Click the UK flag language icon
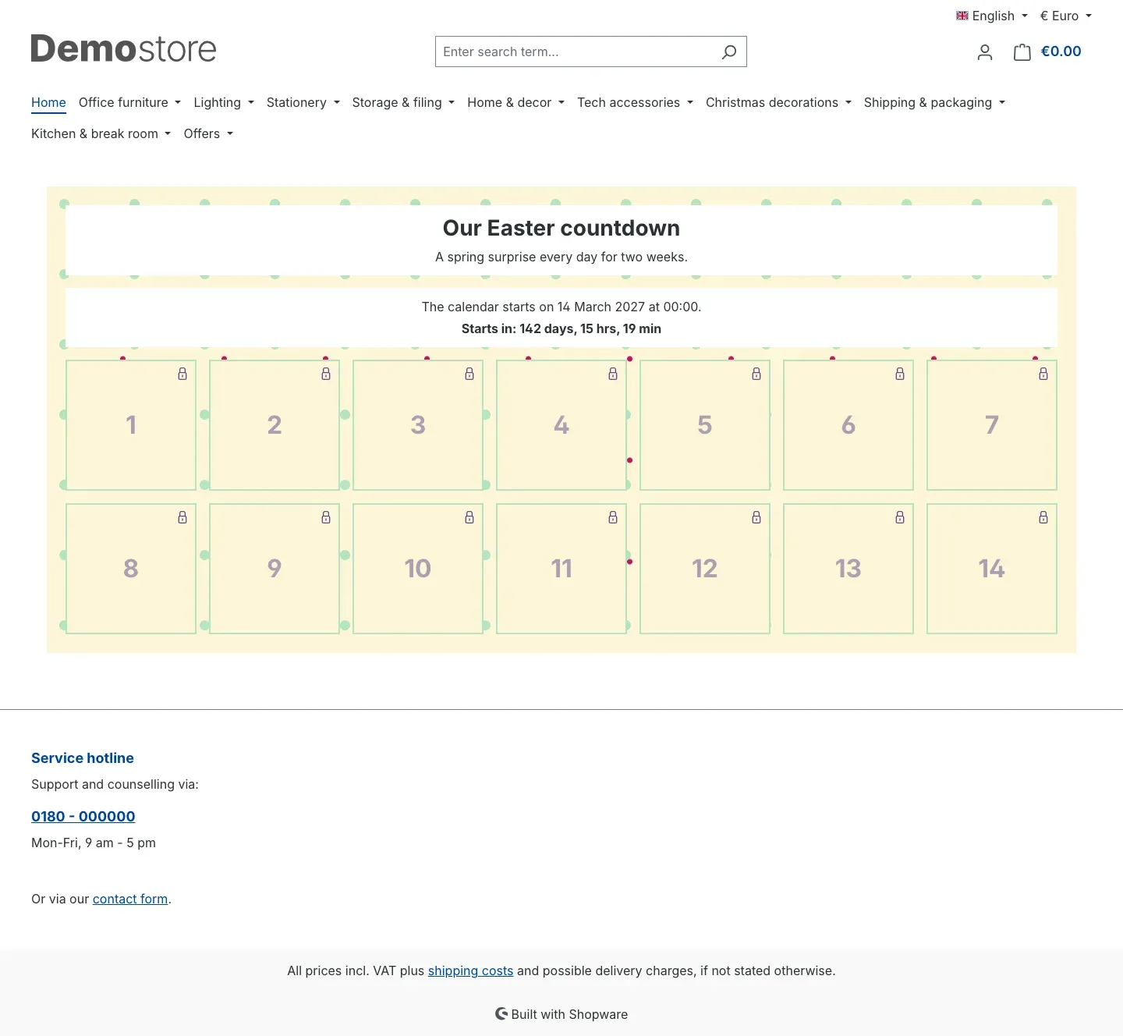 tap(962, 16)
